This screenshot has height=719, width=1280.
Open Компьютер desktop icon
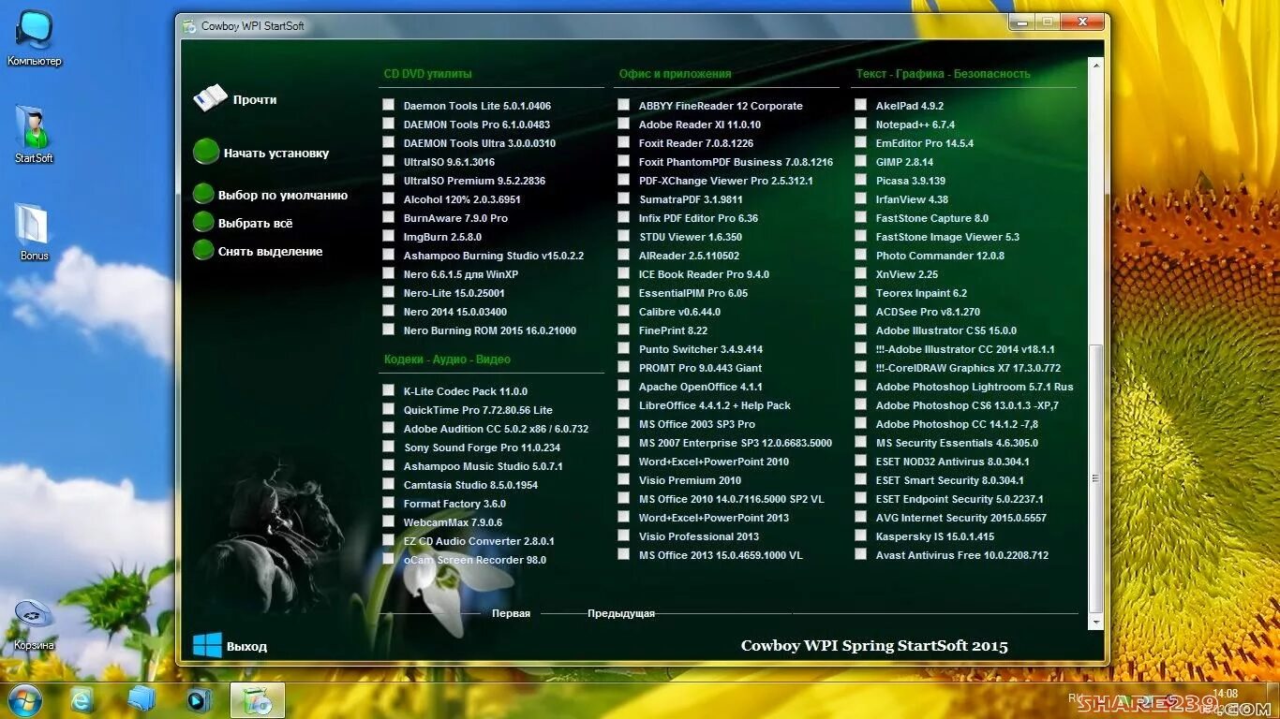click(x=35, y=31)
